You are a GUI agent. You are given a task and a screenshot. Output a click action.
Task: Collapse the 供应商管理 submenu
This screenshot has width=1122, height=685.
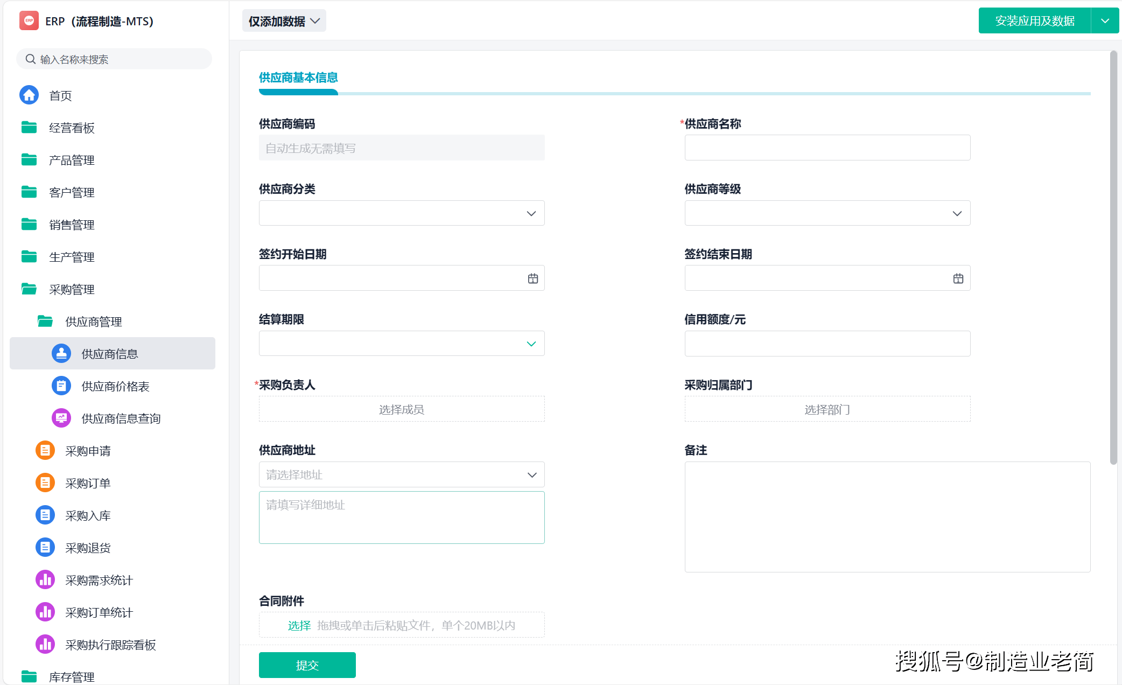pyautogui.click(x=113, y=321)
